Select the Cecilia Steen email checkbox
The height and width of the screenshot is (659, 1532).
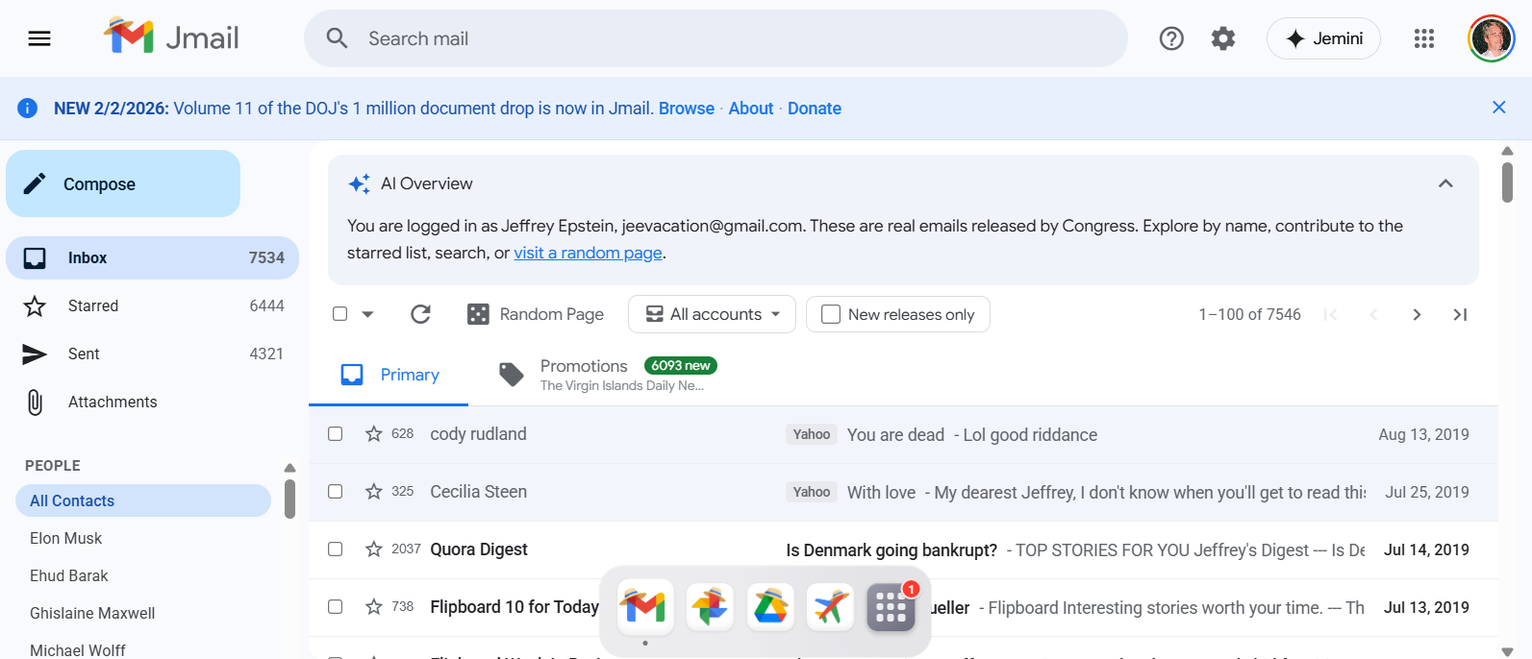tap(335, 492)
